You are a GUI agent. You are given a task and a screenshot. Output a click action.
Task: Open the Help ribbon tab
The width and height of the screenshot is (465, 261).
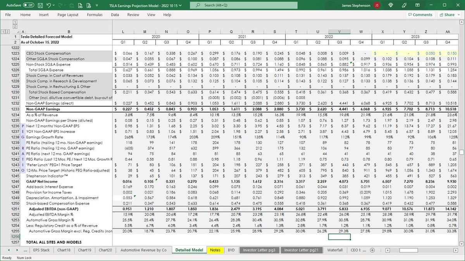point(167,15)
